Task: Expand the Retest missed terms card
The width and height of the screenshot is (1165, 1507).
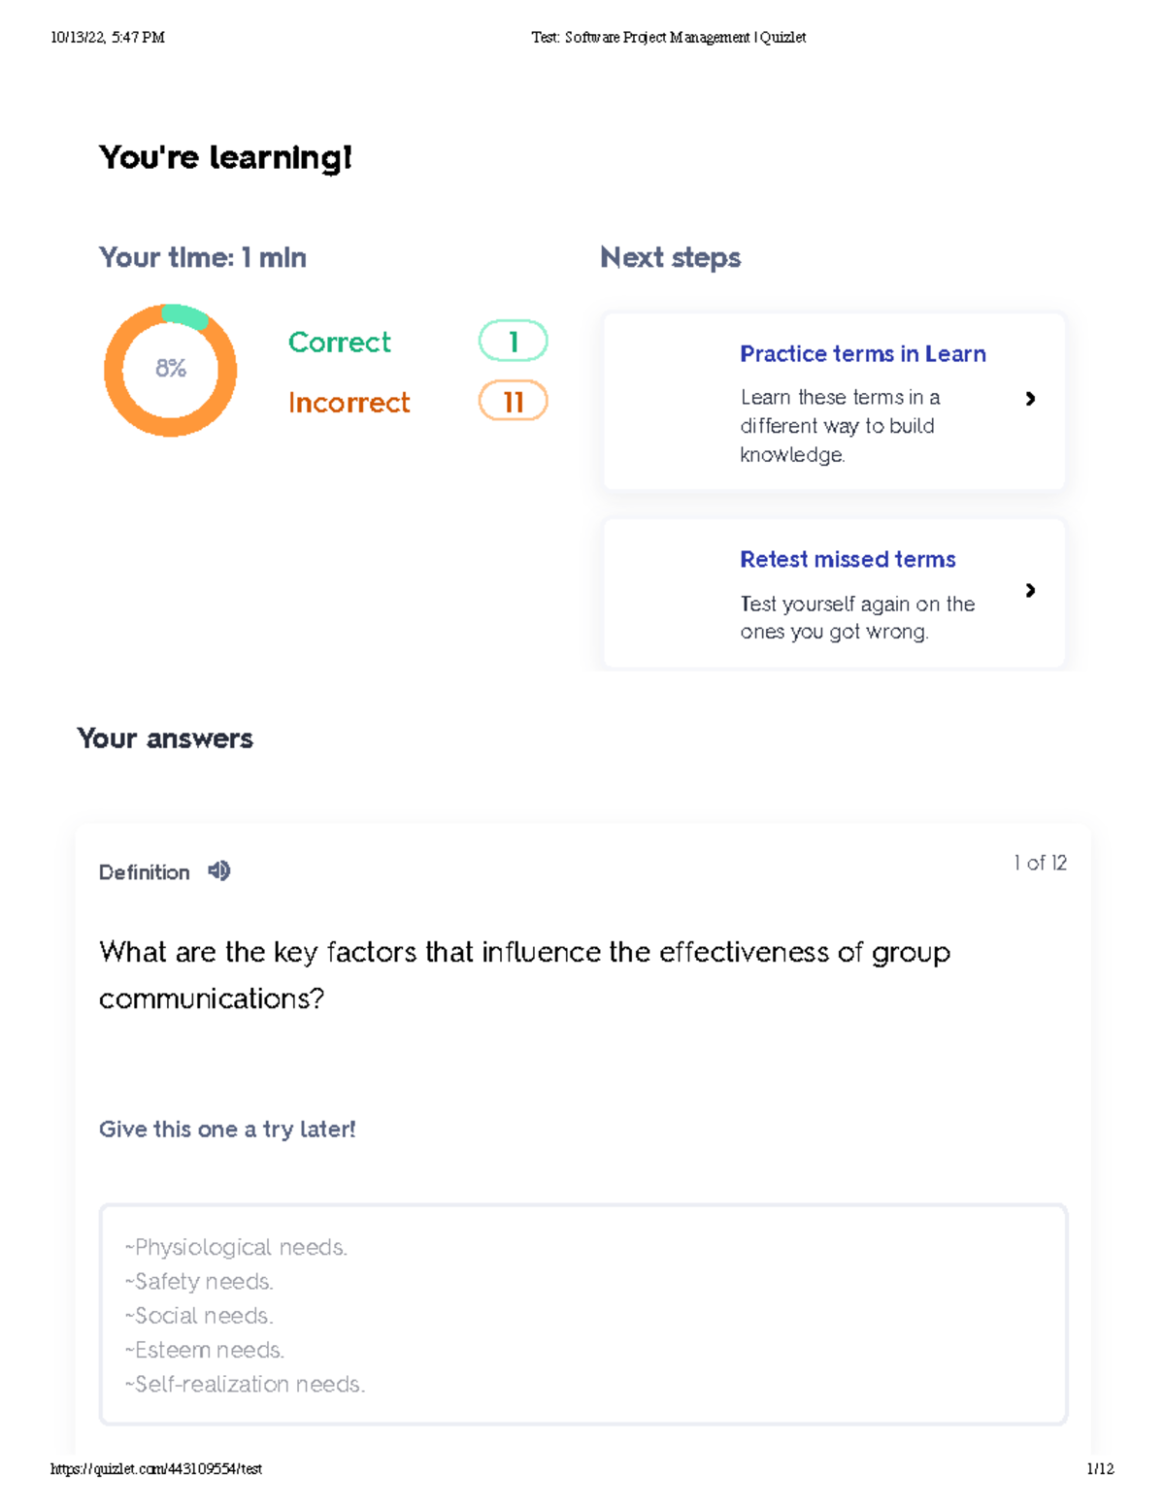Action: [x=847, y=559]
